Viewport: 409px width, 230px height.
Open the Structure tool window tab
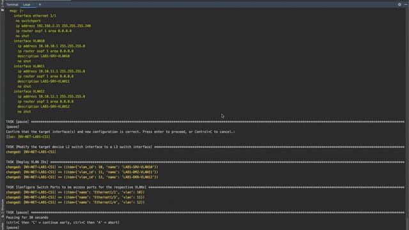(x=3, y=208)
